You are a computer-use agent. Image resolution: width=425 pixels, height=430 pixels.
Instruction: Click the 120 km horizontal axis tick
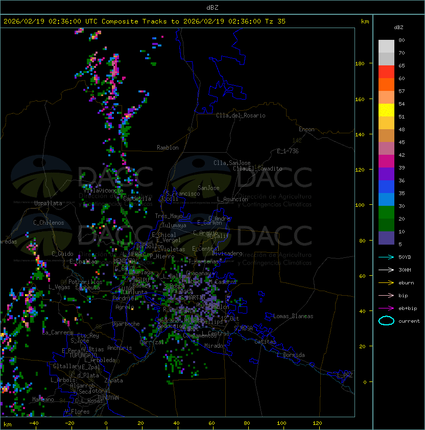tap(317, 423)
